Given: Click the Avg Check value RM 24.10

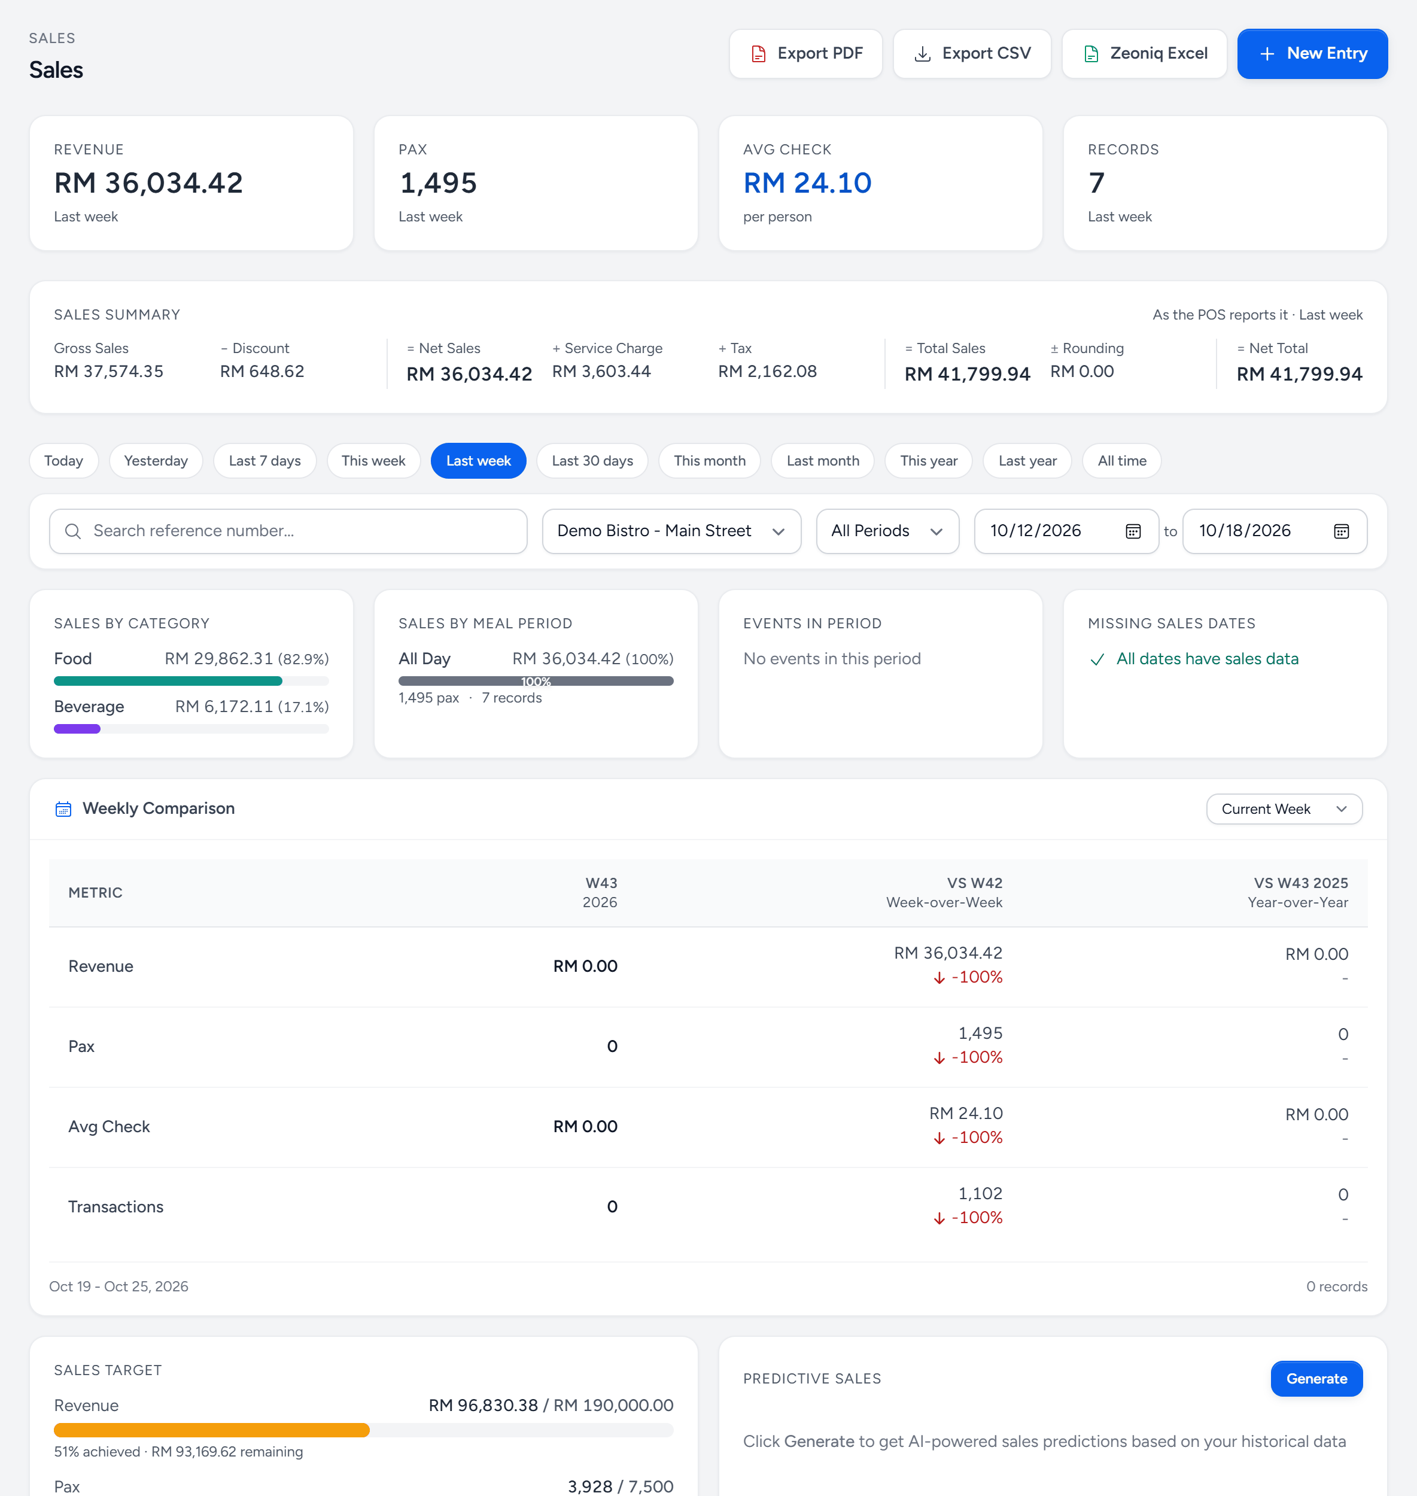Looking at the screenshot, I should pos(807,183).
